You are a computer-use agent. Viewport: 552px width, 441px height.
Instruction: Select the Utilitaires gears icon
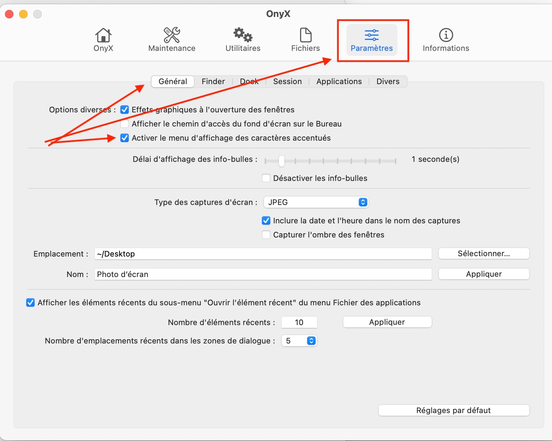243,35
